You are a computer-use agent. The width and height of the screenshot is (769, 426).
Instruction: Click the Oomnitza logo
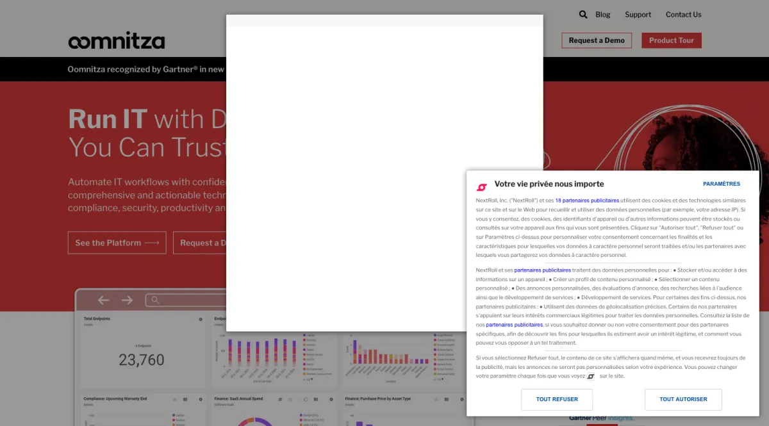click(x=116, y=41)
